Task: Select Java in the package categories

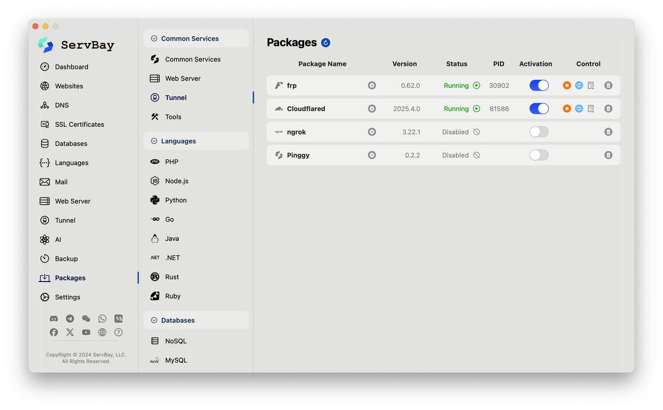Action: pyautogui.click(x=172, y=239)
